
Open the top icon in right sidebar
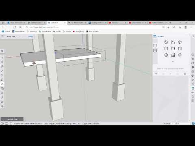[193, 55]
